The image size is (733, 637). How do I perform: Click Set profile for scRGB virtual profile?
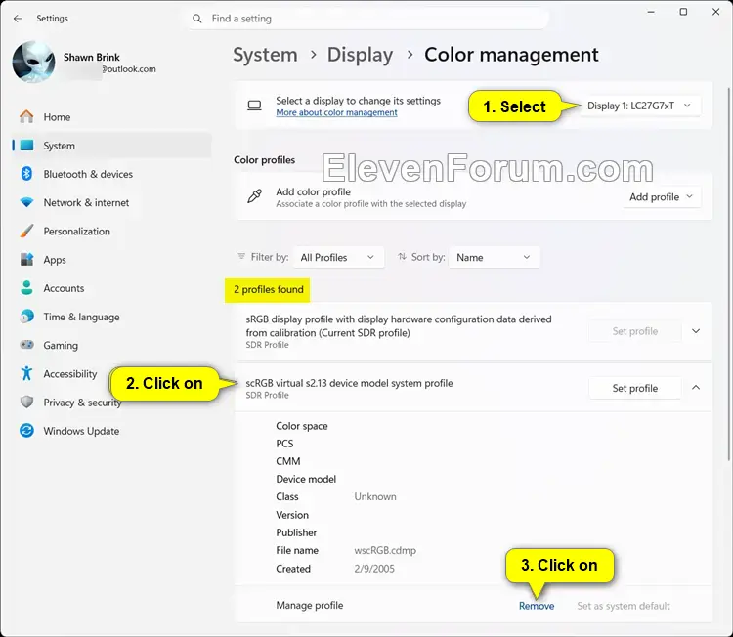[x=635, y=388]
